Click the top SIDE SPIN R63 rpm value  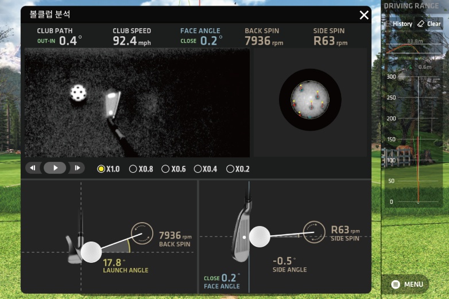tap(330, 41)
